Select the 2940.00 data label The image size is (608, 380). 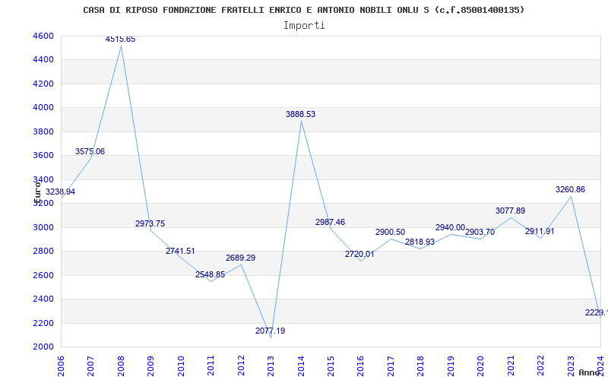(x=450, y=227)
